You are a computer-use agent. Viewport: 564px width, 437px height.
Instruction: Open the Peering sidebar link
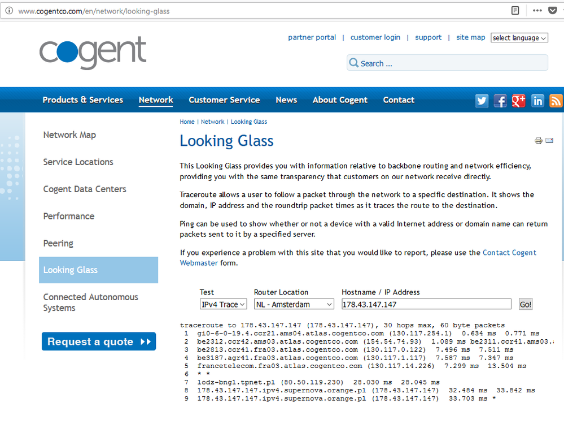[58, 244]
